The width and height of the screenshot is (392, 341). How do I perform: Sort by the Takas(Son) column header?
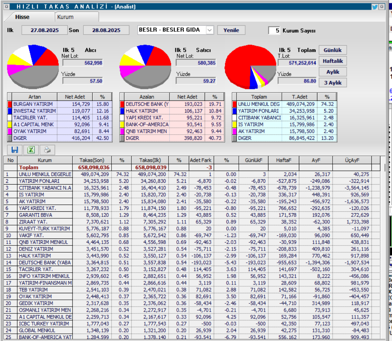(92, 160)
